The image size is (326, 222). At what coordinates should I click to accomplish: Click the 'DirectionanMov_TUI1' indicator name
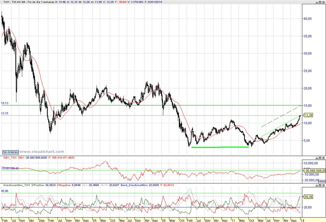(17, 185)
